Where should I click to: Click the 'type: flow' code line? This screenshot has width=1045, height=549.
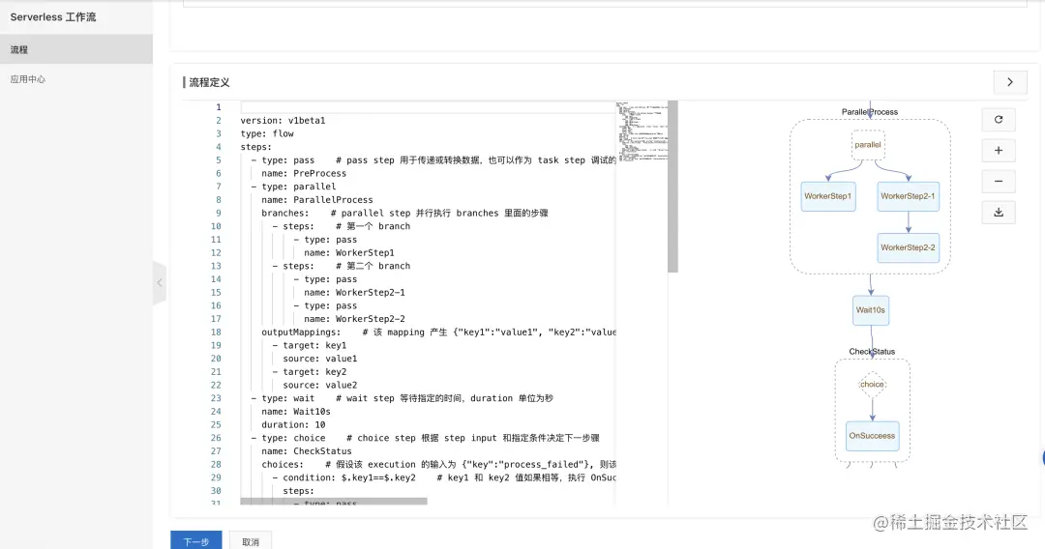(267, 133)
